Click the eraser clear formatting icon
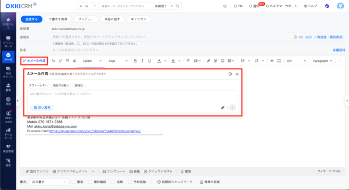349x190 pixels. [x=74, y=61]
